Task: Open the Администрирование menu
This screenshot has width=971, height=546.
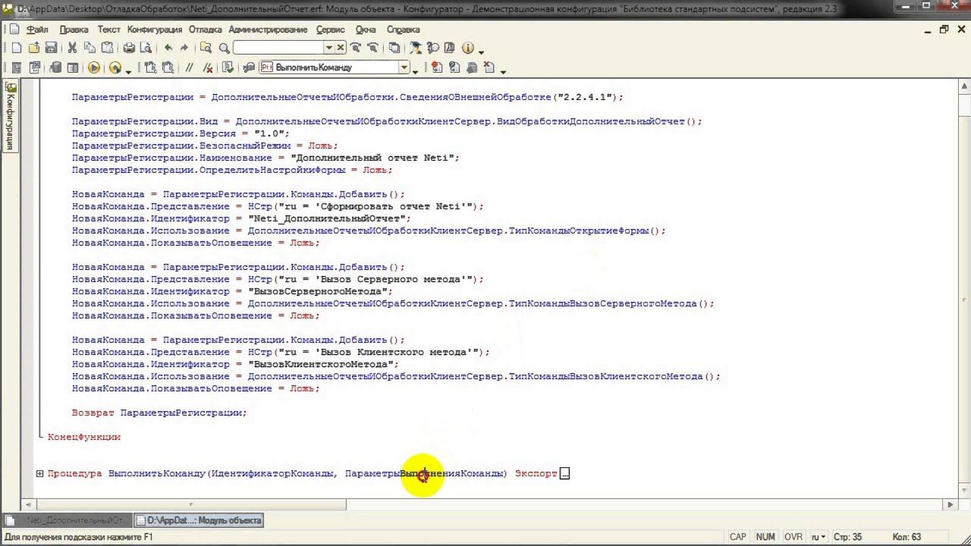Action: [268, 30]
